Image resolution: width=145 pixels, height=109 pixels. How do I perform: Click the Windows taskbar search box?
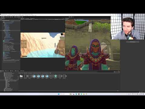[x=65, y=94]
